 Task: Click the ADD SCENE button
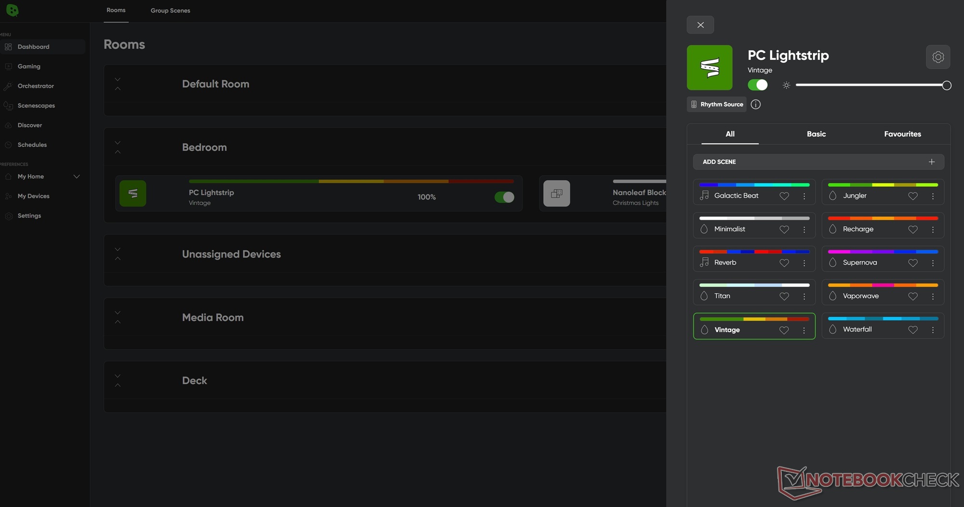[x=818, y=162]
